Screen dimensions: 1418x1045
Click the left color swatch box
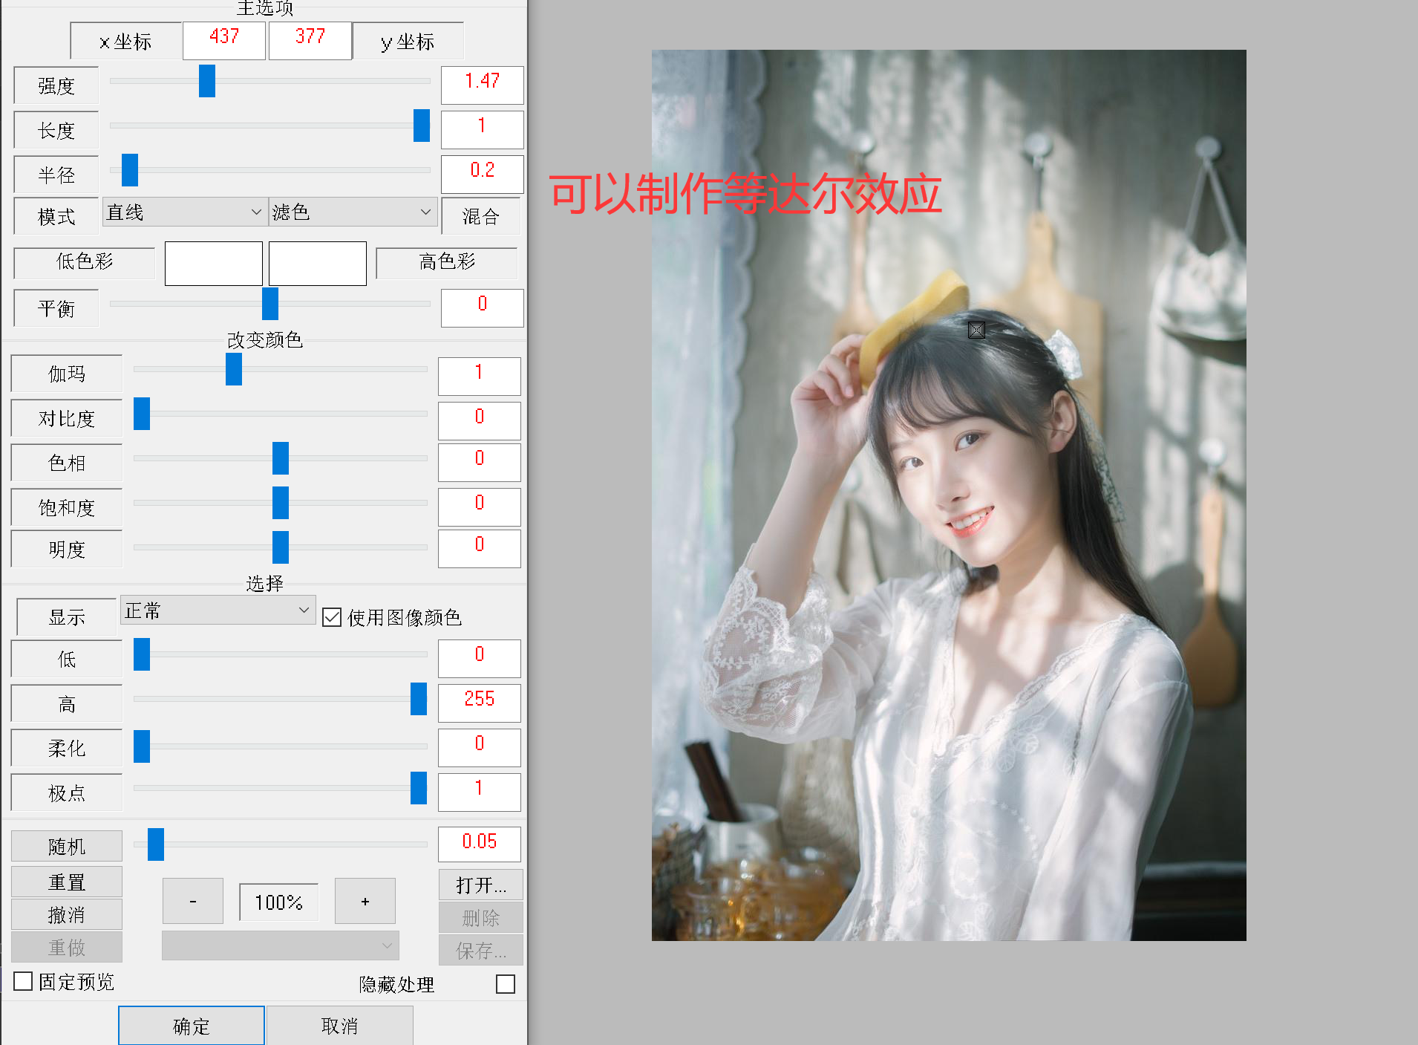213,263
